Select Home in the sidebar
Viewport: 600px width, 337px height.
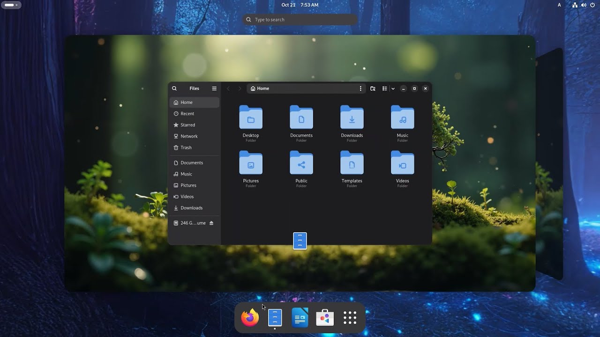click(194, 102)
